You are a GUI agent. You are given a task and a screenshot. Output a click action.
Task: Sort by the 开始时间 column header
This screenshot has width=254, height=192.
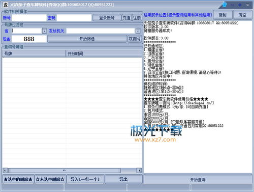click(104, 53)
